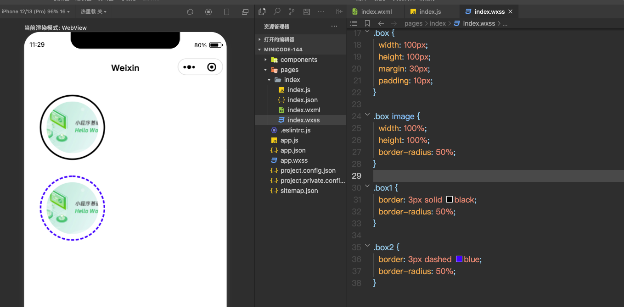
Task: Click the mini program close circle button
Action: pyautogui.click(x=212, y=67)
